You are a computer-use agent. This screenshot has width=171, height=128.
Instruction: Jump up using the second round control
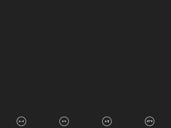[x=64, y=121]
